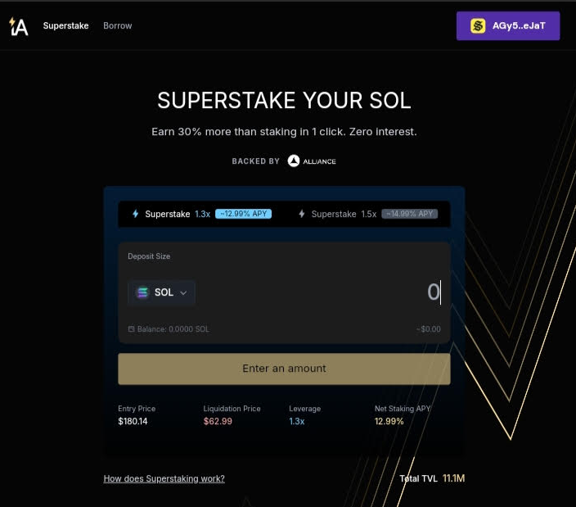Focus the Deposit Size amount field
Image resolution: width=576 pixels, height=507 pixels.
pos(360,292)
